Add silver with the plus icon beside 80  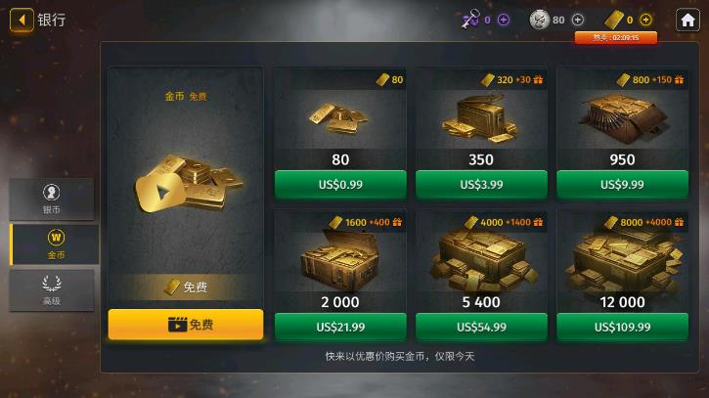pyautogui.click(x=578, y=20)
